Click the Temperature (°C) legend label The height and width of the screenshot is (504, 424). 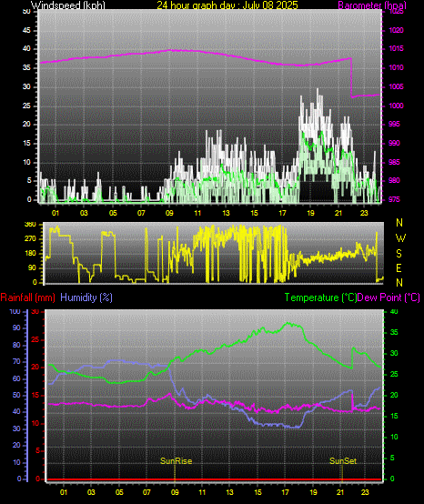click(320, 297)
